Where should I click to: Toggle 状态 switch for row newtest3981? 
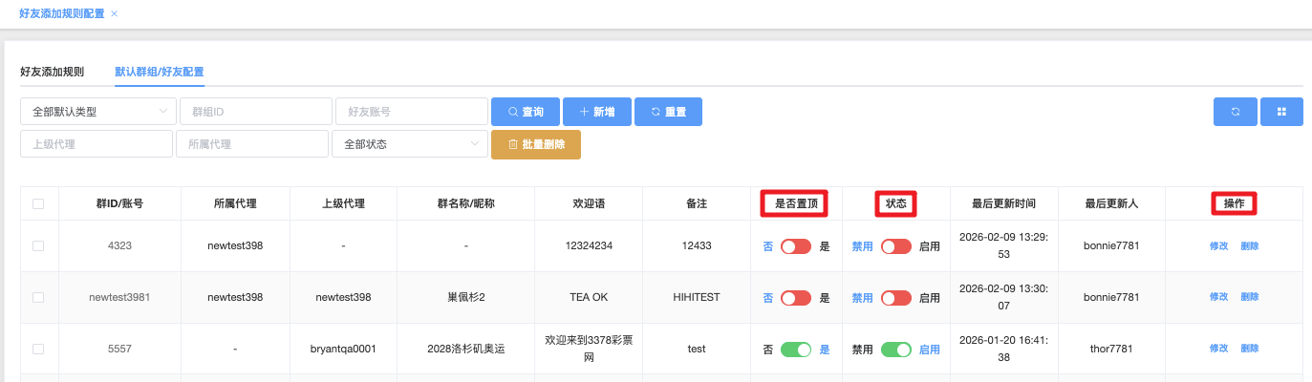pos(895,298)
